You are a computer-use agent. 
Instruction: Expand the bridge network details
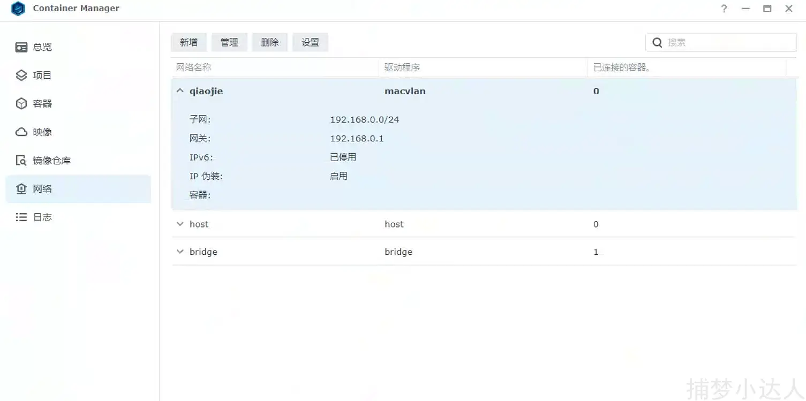180,252
